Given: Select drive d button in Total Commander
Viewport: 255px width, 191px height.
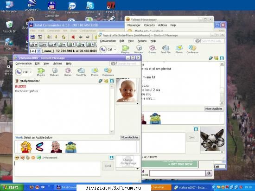Looking at the screenshot, I should (x=52, y=45).
